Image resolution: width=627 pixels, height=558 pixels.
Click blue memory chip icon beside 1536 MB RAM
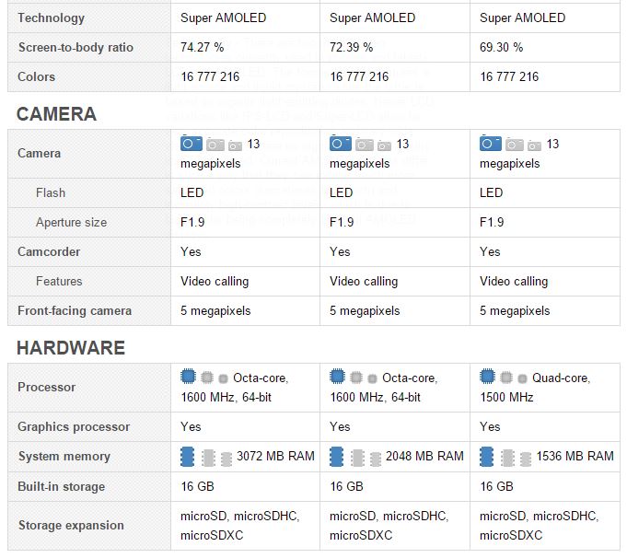pyautogui.click(x=487, y=457)
